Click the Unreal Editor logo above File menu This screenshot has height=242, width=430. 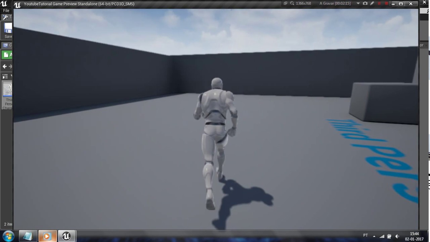click(x=4, y=4)
